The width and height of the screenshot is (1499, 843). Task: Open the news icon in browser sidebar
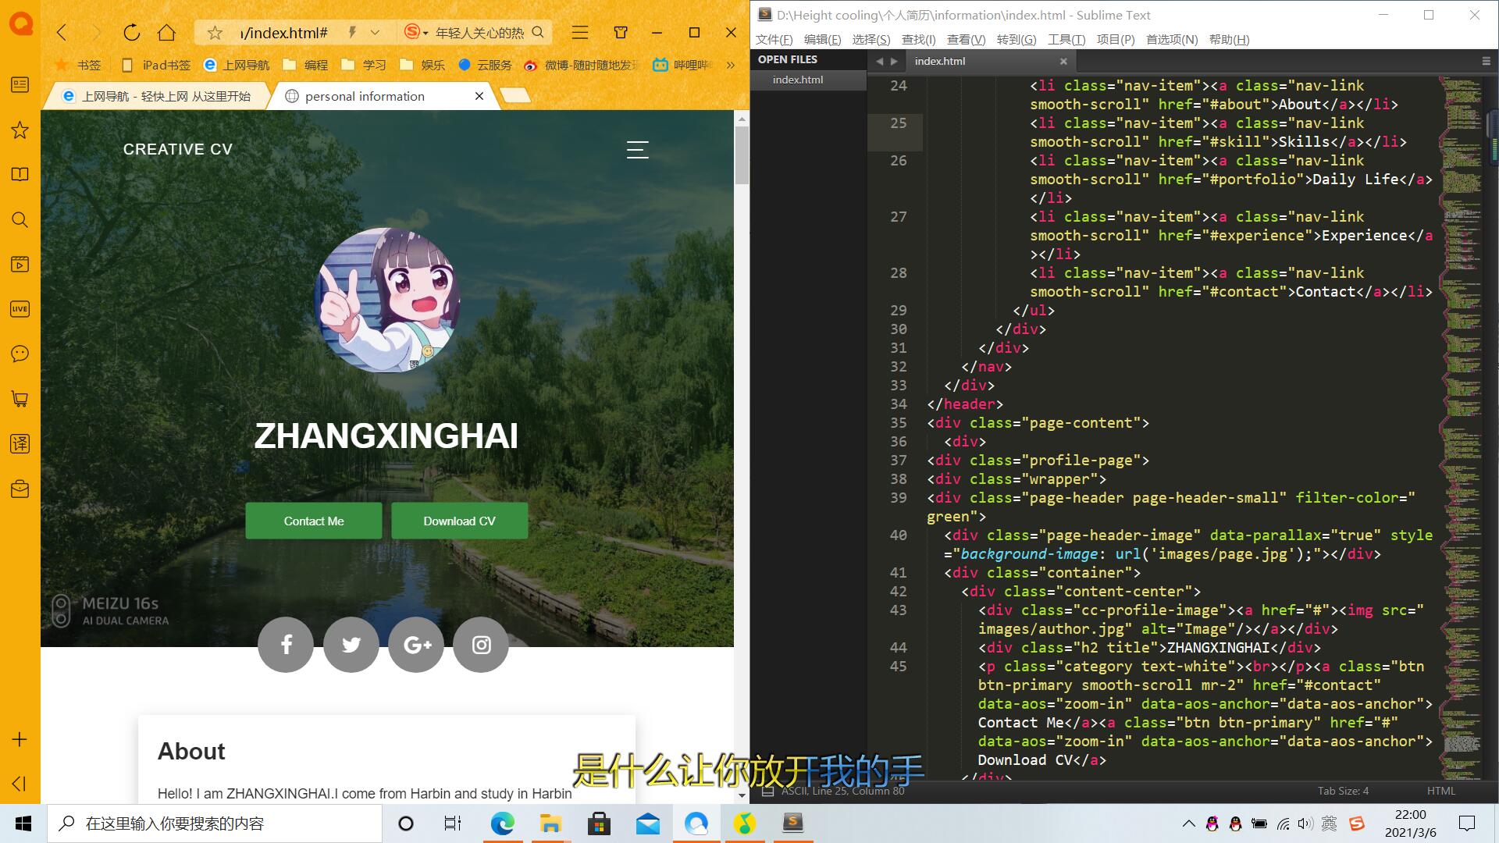(x=20, y=85)
